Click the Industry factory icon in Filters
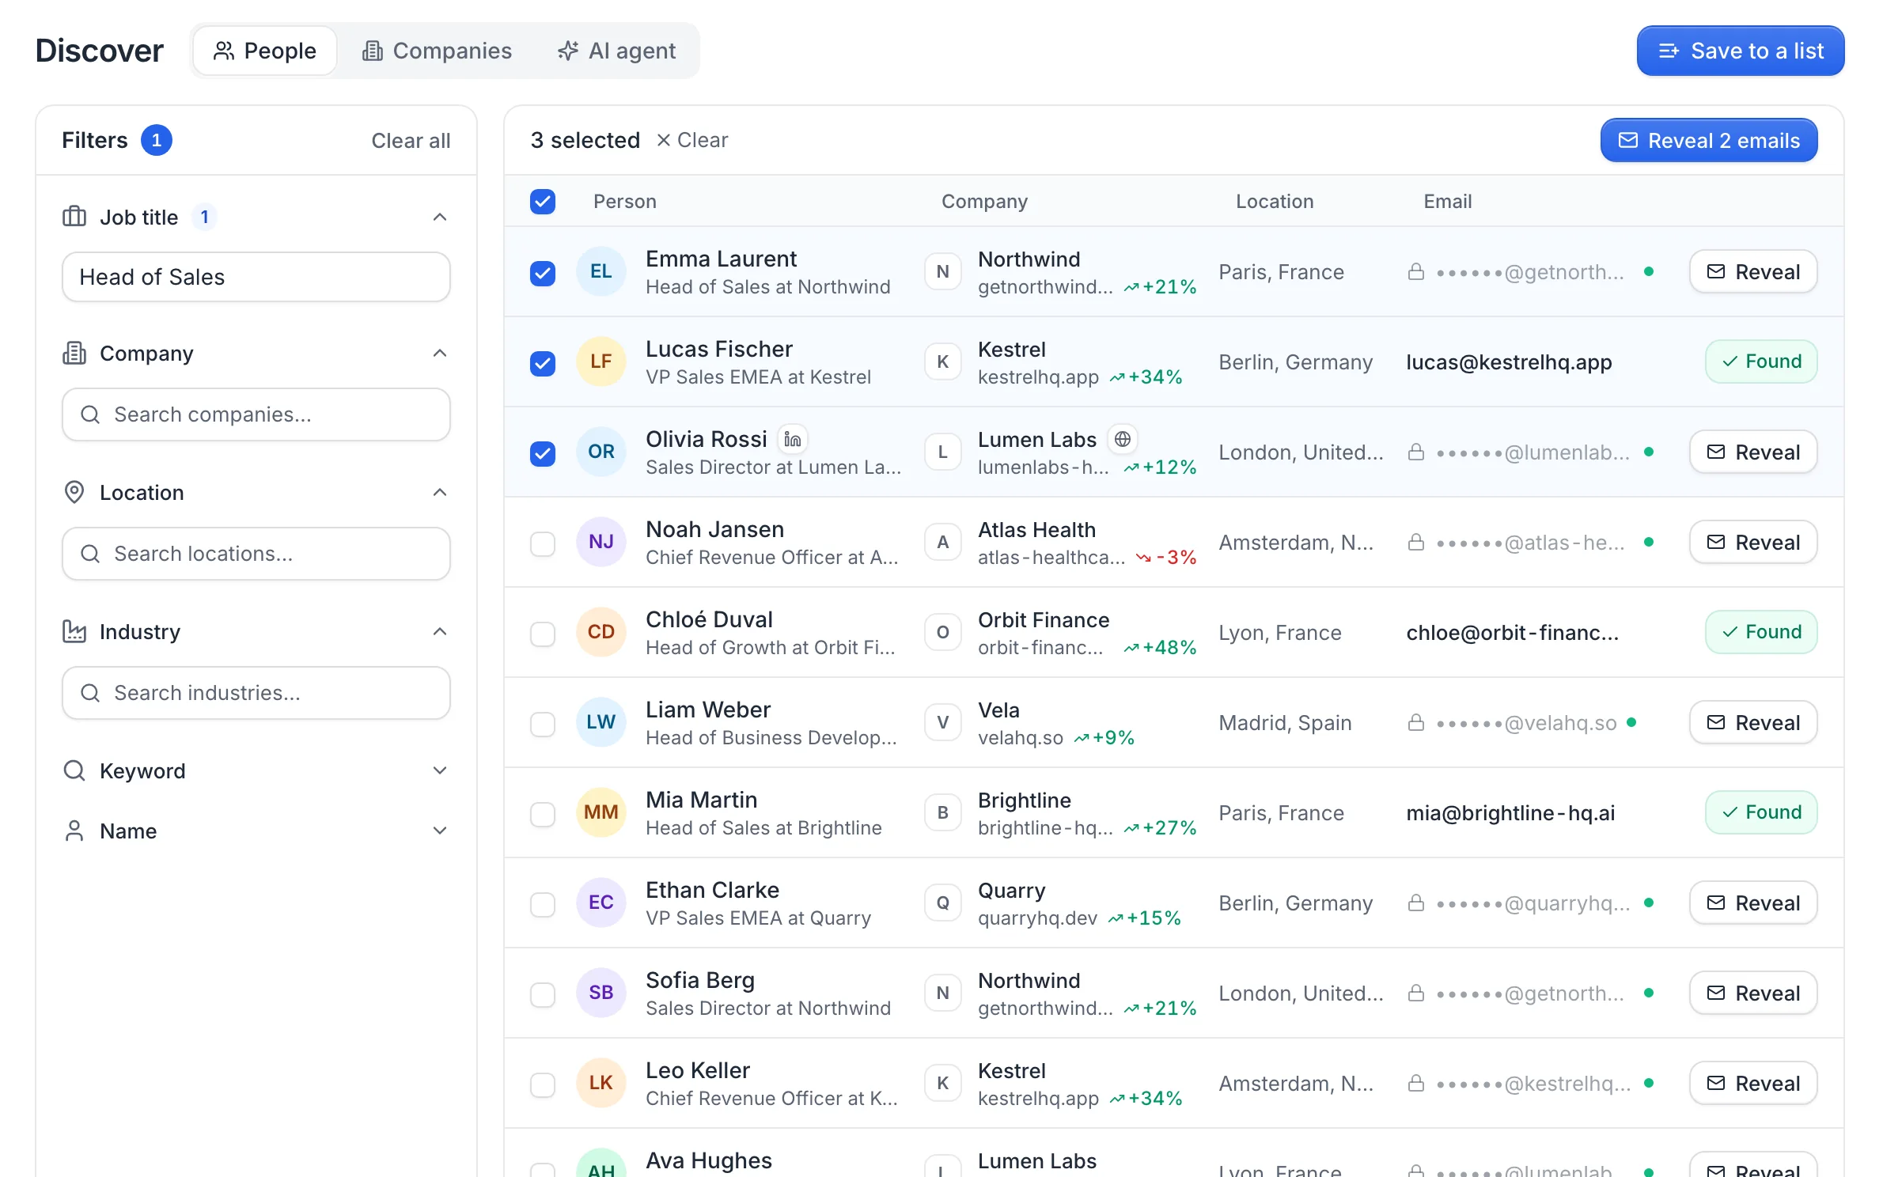Screen dimensions: 1883x1177 point(74,631)
